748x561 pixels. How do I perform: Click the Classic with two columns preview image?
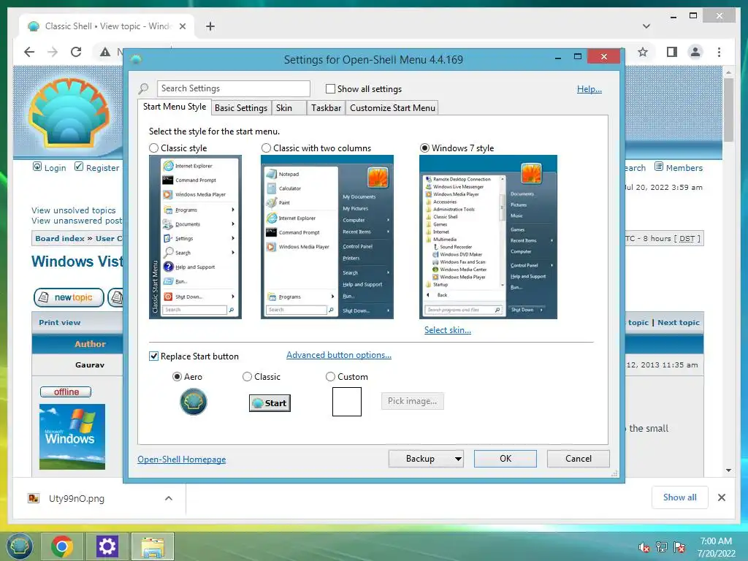(x=327, y=237)
